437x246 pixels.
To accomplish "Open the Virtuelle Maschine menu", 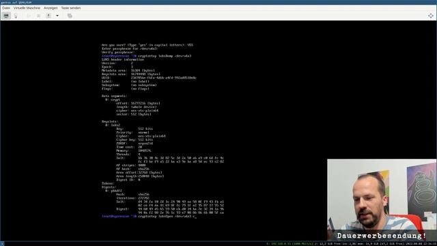I will click(27, 8).
